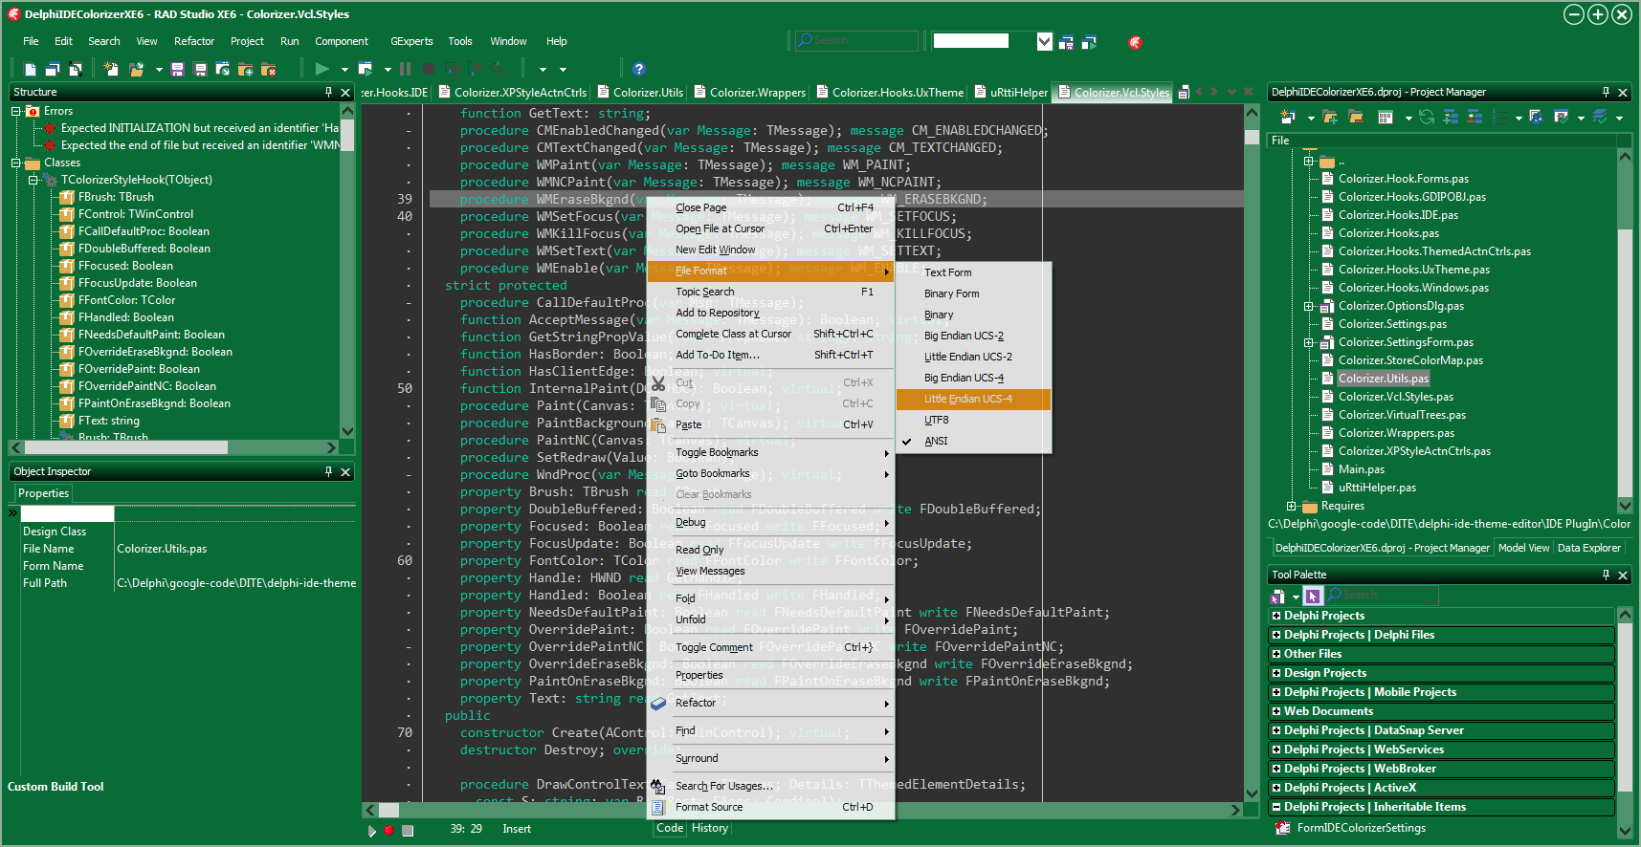The image size is (1641, 847).
Task: Select Big Endian UCS-4 format
Action: (x=973, y=378)
